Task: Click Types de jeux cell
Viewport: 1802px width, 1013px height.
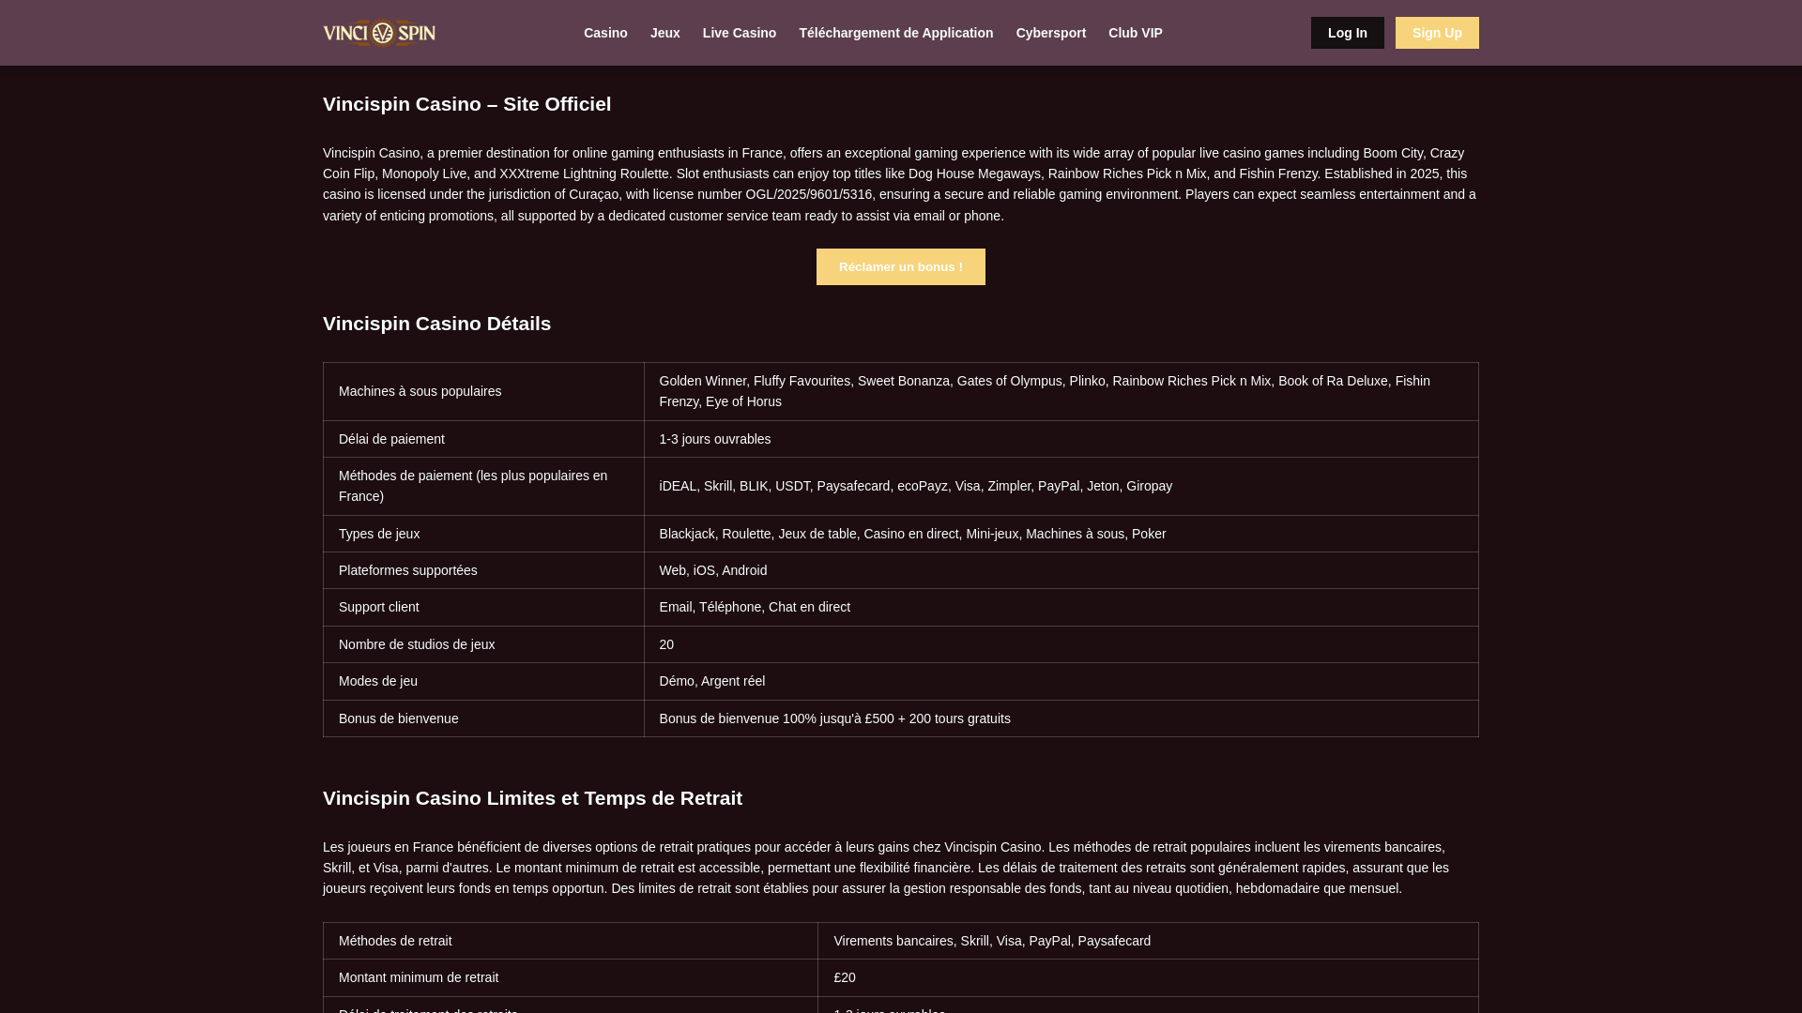Action: 483,534
